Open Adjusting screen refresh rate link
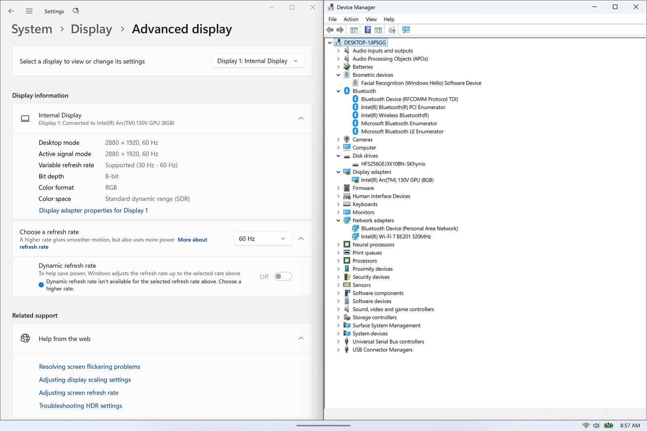The image size is (647, 431). 79,393
